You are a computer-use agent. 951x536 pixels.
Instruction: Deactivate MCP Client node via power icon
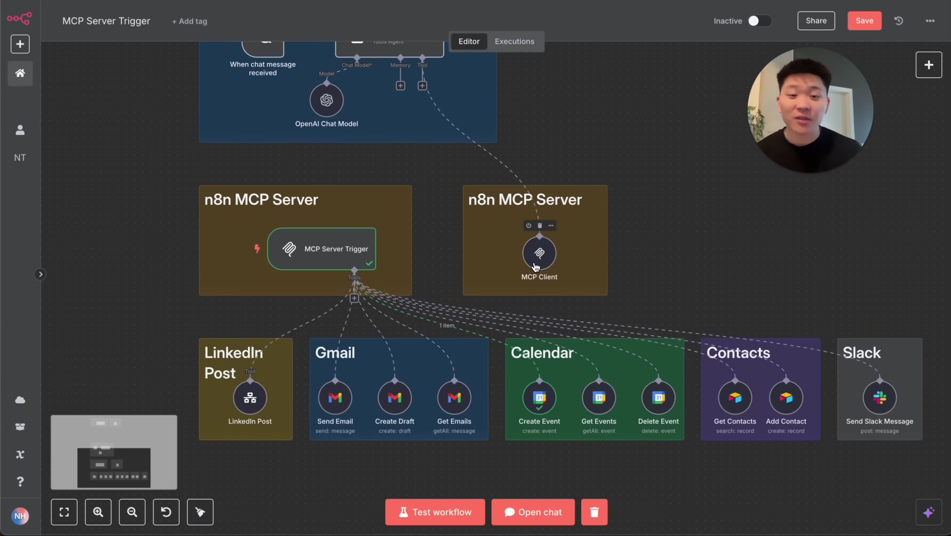528,226
